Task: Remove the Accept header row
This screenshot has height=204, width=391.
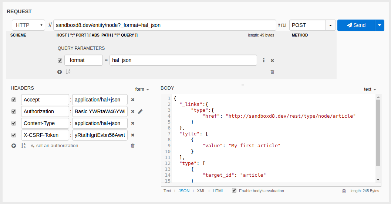Action: (x=133, y=100)
